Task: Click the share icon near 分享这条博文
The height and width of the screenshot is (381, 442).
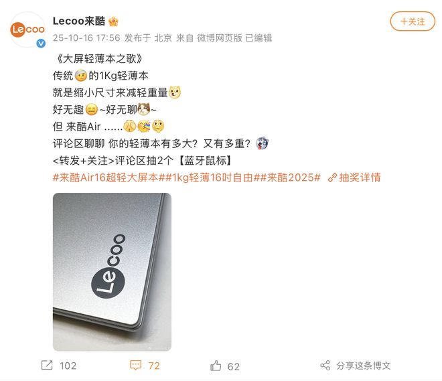Action: (325, 366)
